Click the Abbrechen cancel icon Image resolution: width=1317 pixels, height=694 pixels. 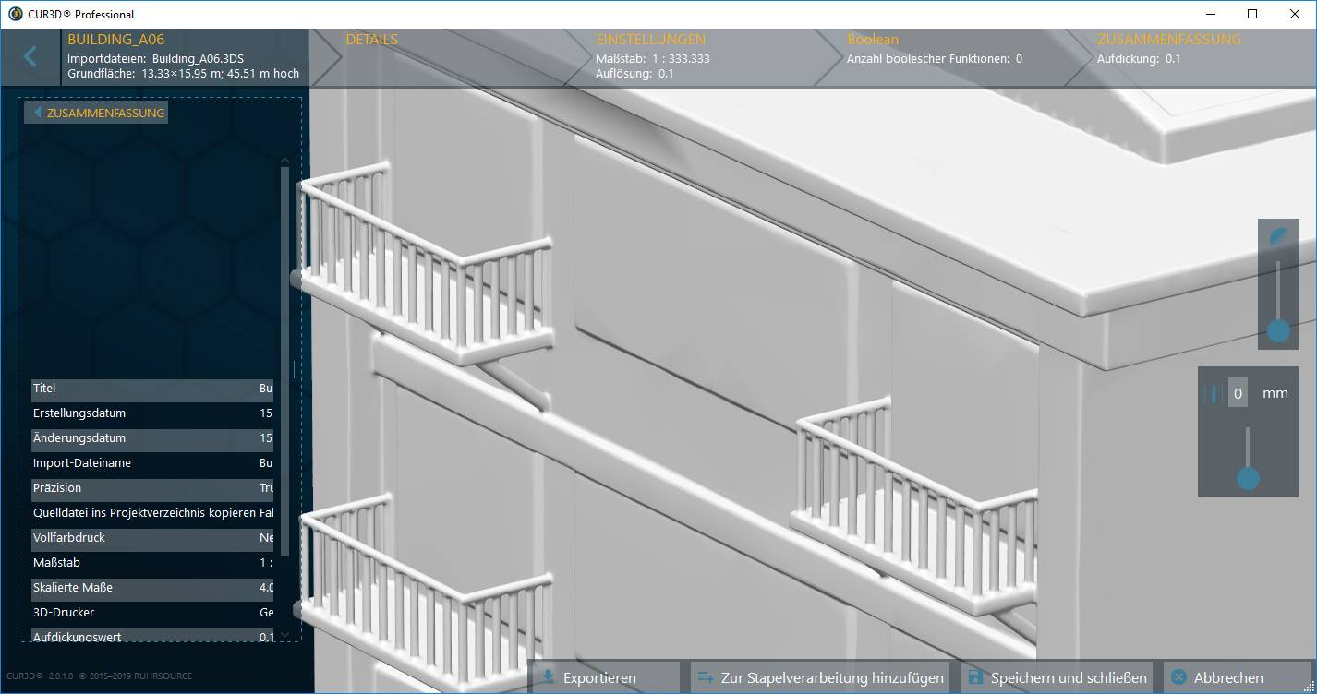[x=1178, y=676]
